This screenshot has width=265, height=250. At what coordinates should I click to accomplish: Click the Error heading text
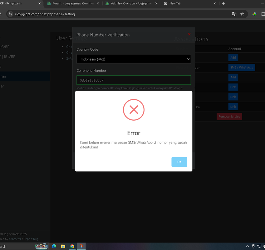[x=134, y=133]
